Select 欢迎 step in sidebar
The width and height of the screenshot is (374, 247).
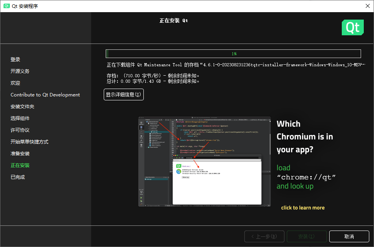15,83
